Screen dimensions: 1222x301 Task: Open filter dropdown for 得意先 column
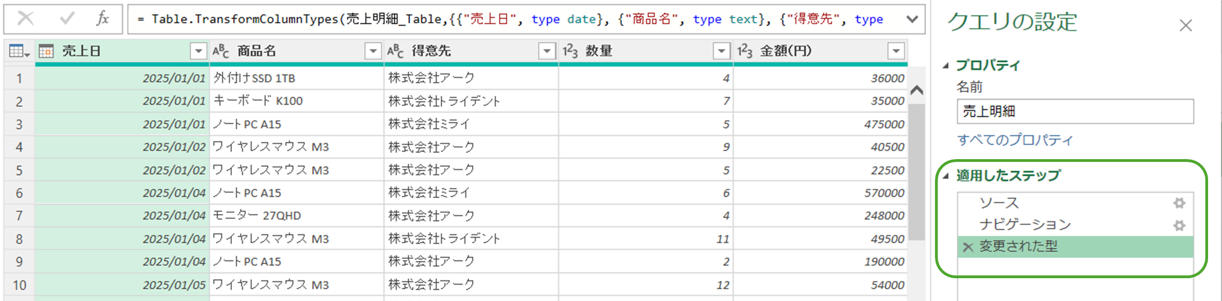(x=547, y=51)
